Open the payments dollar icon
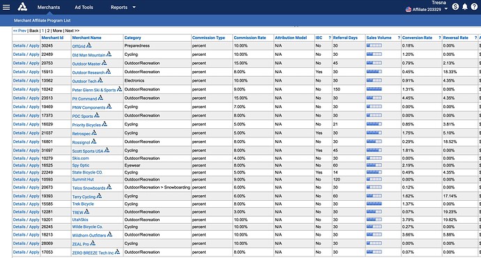Image resolution: width=481 pixels, height=258 pixels. 455,6
